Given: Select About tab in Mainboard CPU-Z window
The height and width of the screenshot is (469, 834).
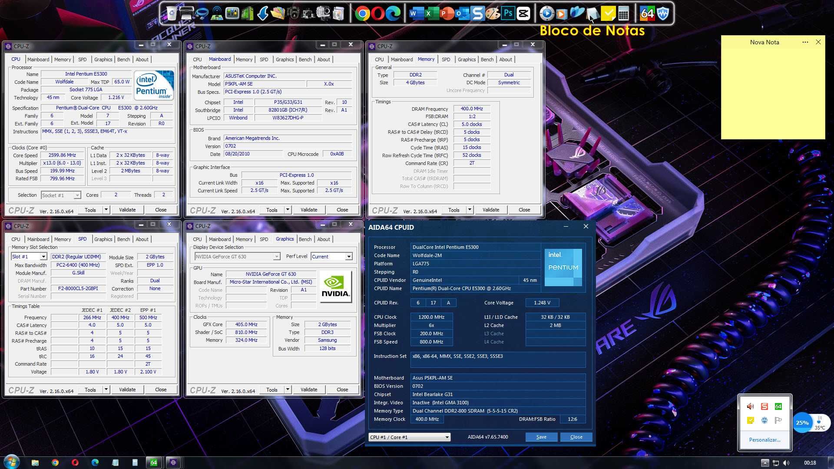Looking at the screenshot, I should pos(324,59).
